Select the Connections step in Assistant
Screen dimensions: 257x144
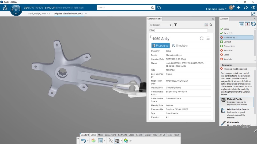tap(229, 46)
